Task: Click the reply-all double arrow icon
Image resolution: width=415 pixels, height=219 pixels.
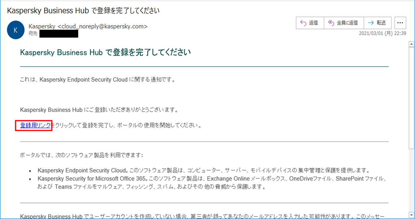Action: [331, 23]
